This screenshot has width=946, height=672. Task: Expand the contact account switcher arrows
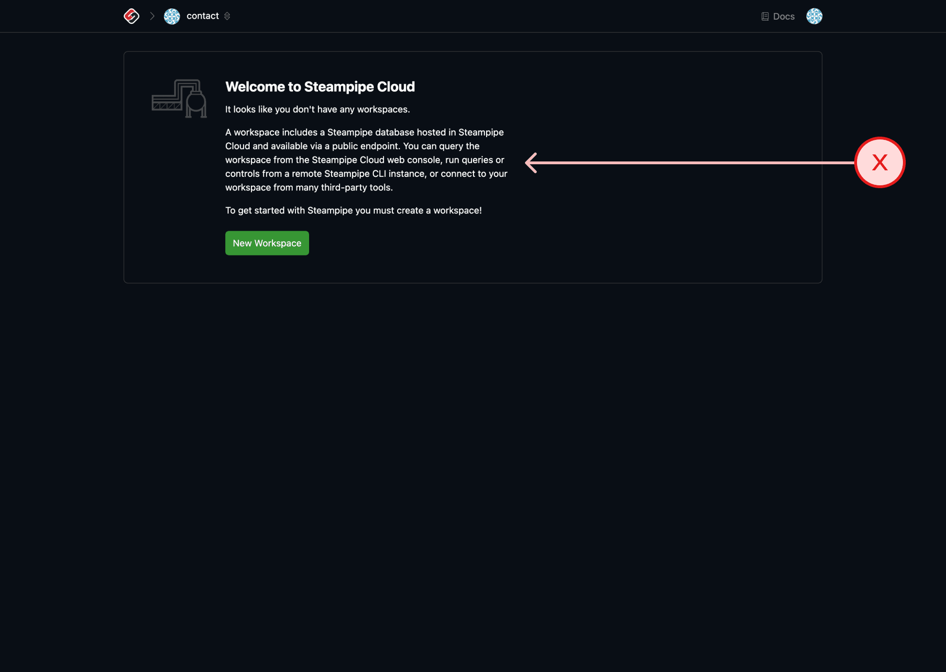227,16
